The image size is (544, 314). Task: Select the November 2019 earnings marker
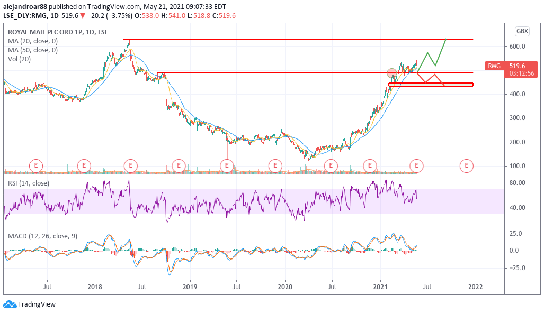(275, 165)
